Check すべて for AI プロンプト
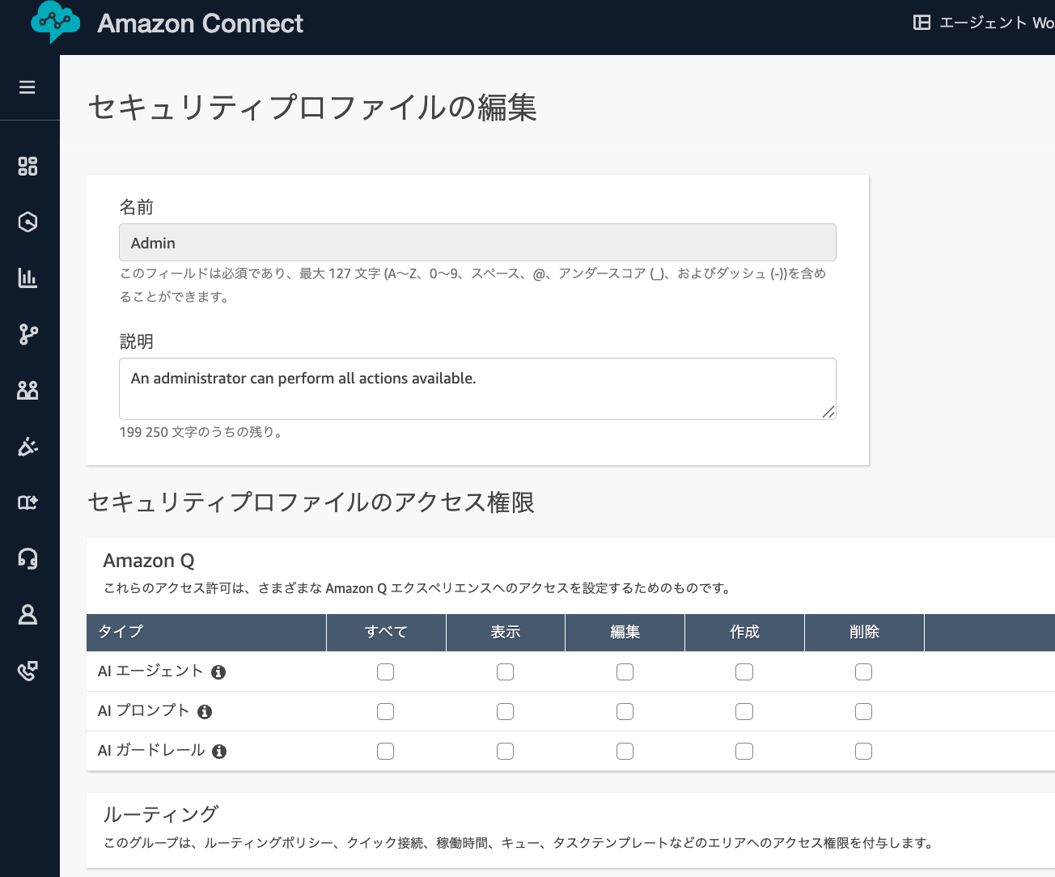Viewport: 1055px width, 877px height. pos(386,711)
